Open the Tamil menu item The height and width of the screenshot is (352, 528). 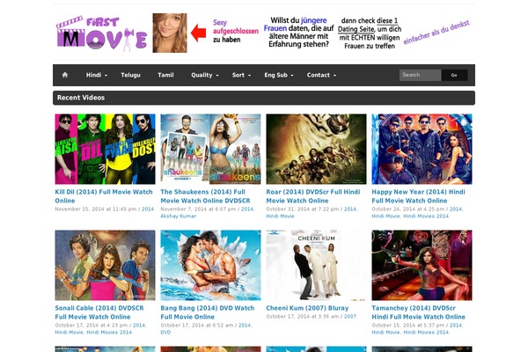click(x=165, y=75)
